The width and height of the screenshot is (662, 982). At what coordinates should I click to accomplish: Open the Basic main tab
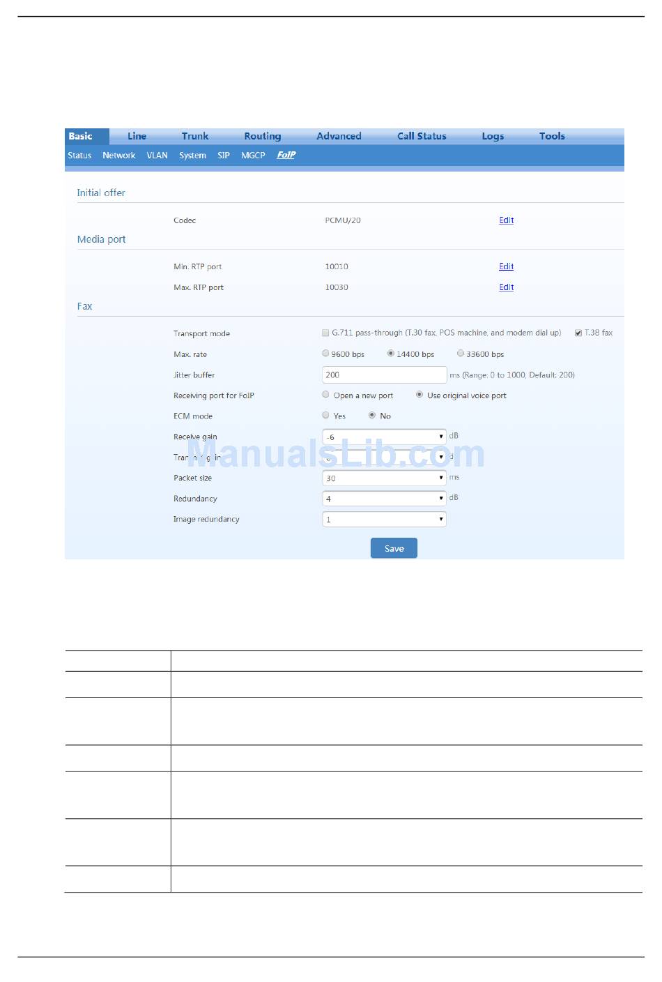coord(81,136)
